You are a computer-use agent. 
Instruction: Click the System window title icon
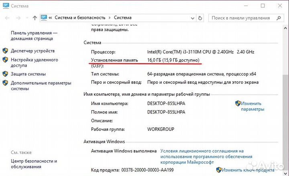(6, 6)
